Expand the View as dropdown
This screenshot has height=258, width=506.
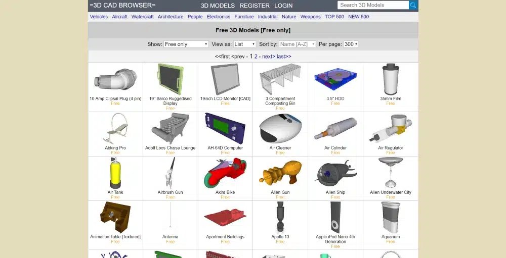point(244,44)
